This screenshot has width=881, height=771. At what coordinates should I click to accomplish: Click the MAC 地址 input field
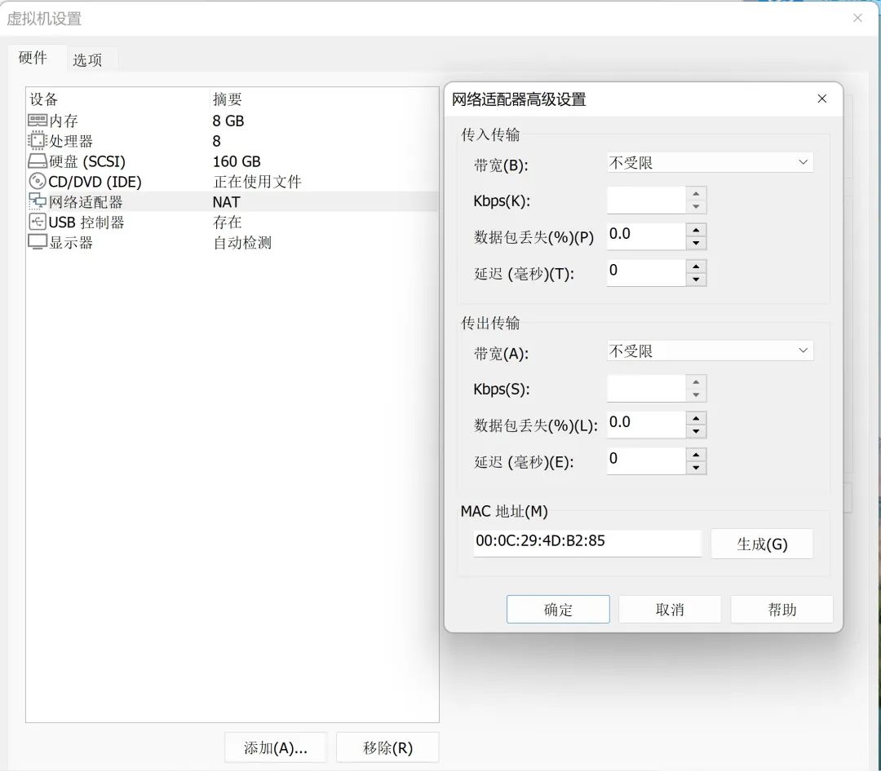coord(586,543)
